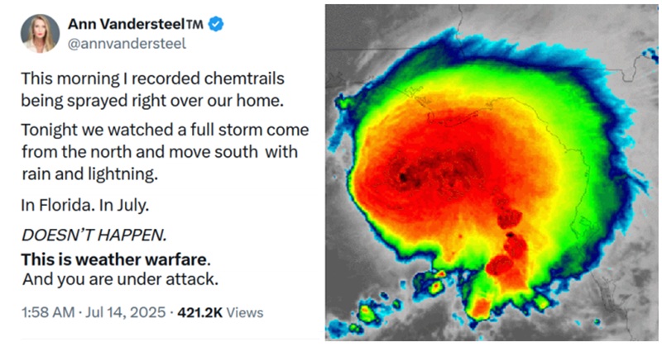Click small storm cell at image bottom-left

click(367, 314)
